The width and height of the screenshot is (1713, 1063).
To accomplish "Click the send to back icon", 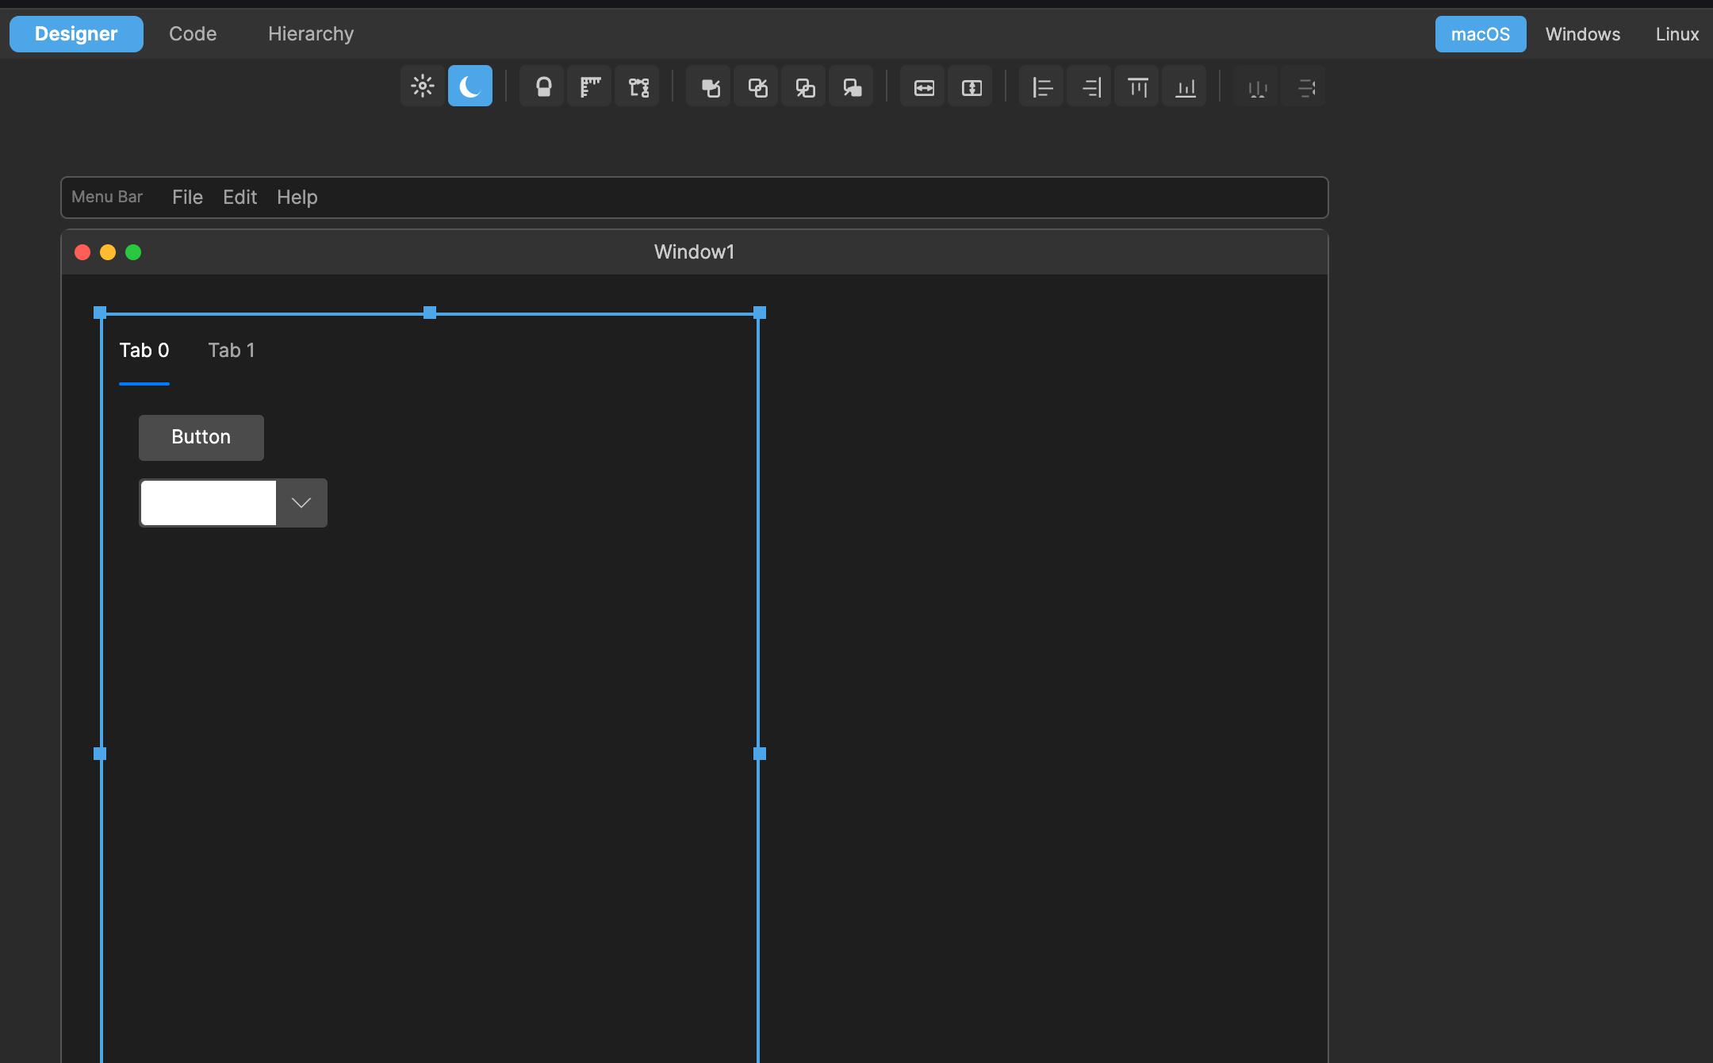I will coord(852,86).
